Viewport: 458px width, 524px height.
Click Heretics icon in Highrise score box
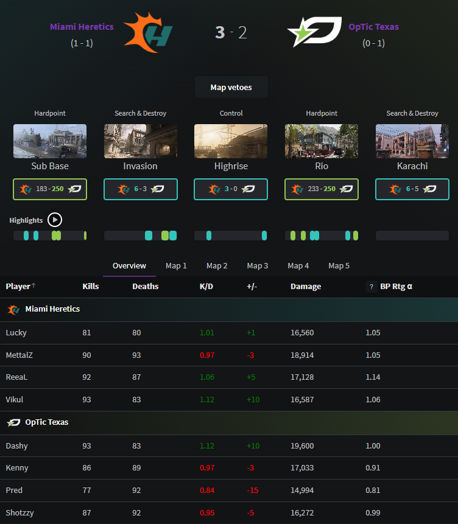pos(214,189)
